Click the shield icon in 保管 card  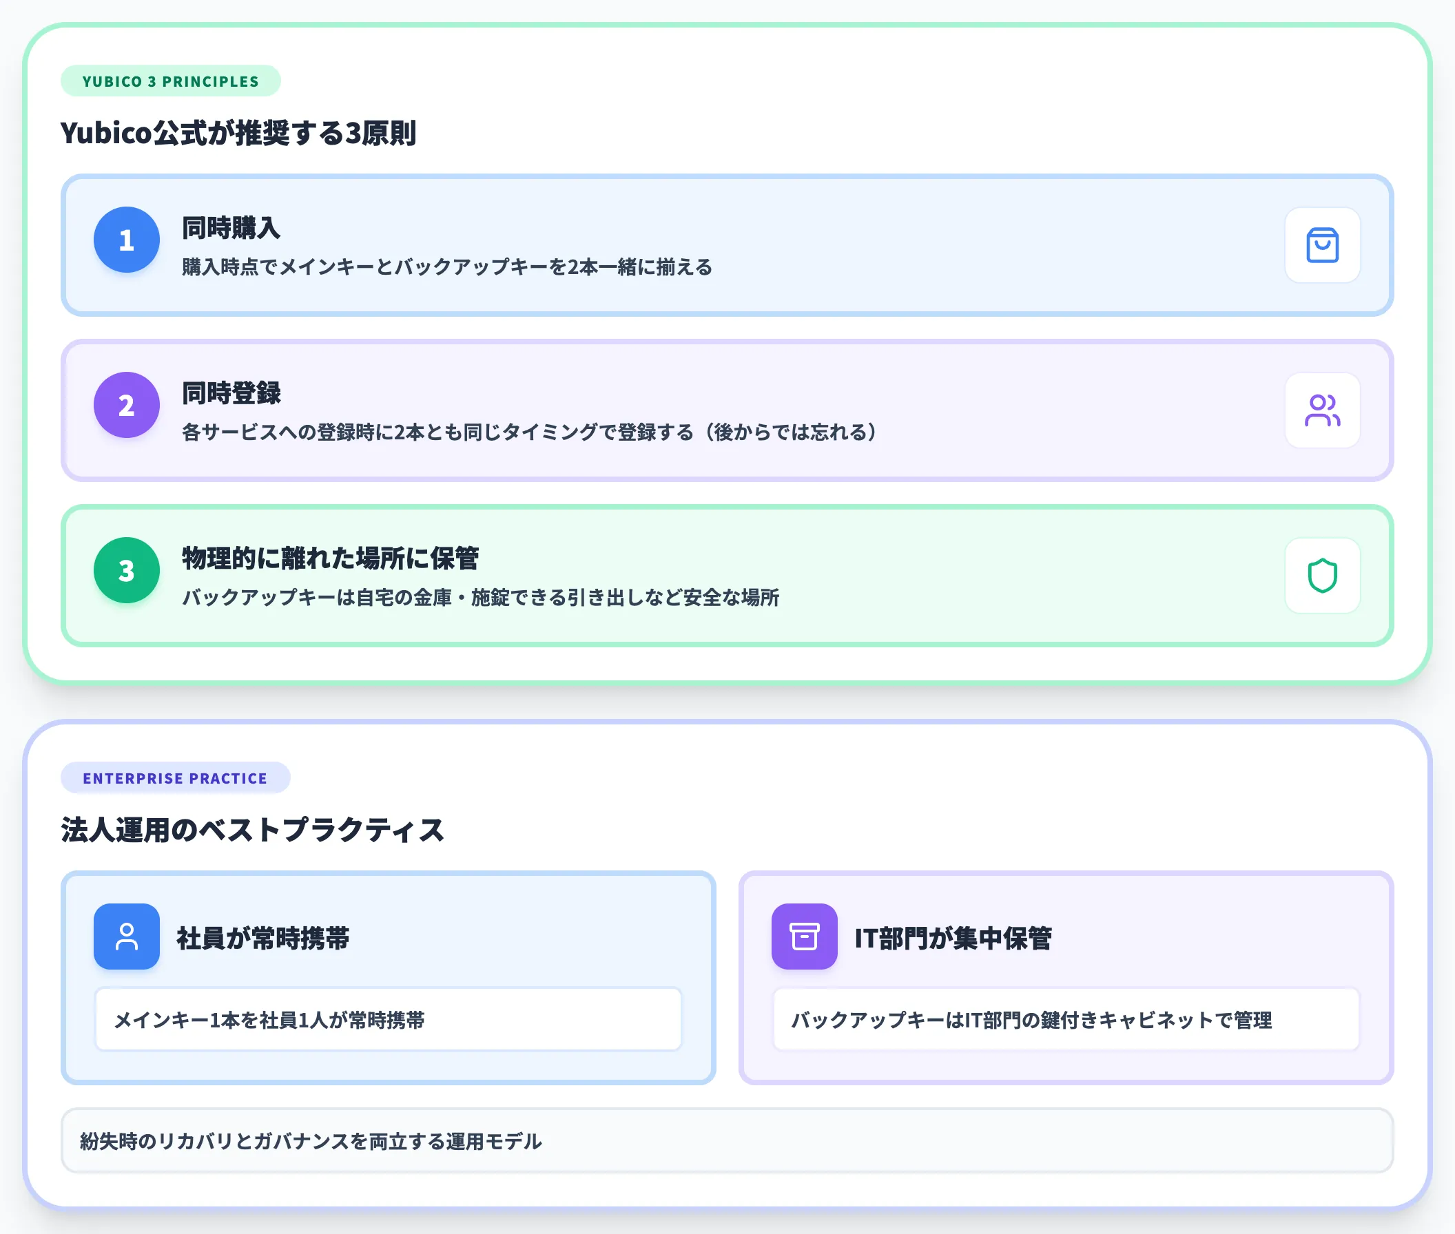point(1322,575)
